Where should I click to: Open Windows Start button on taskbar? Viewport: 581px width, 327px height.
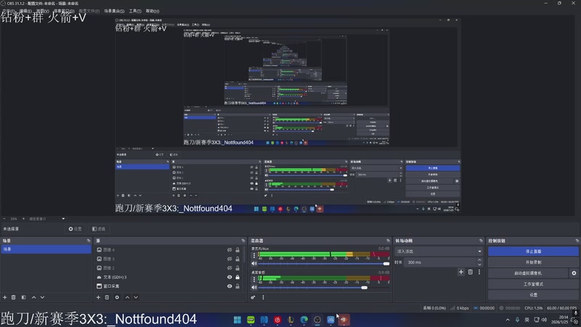coord(237,320)
